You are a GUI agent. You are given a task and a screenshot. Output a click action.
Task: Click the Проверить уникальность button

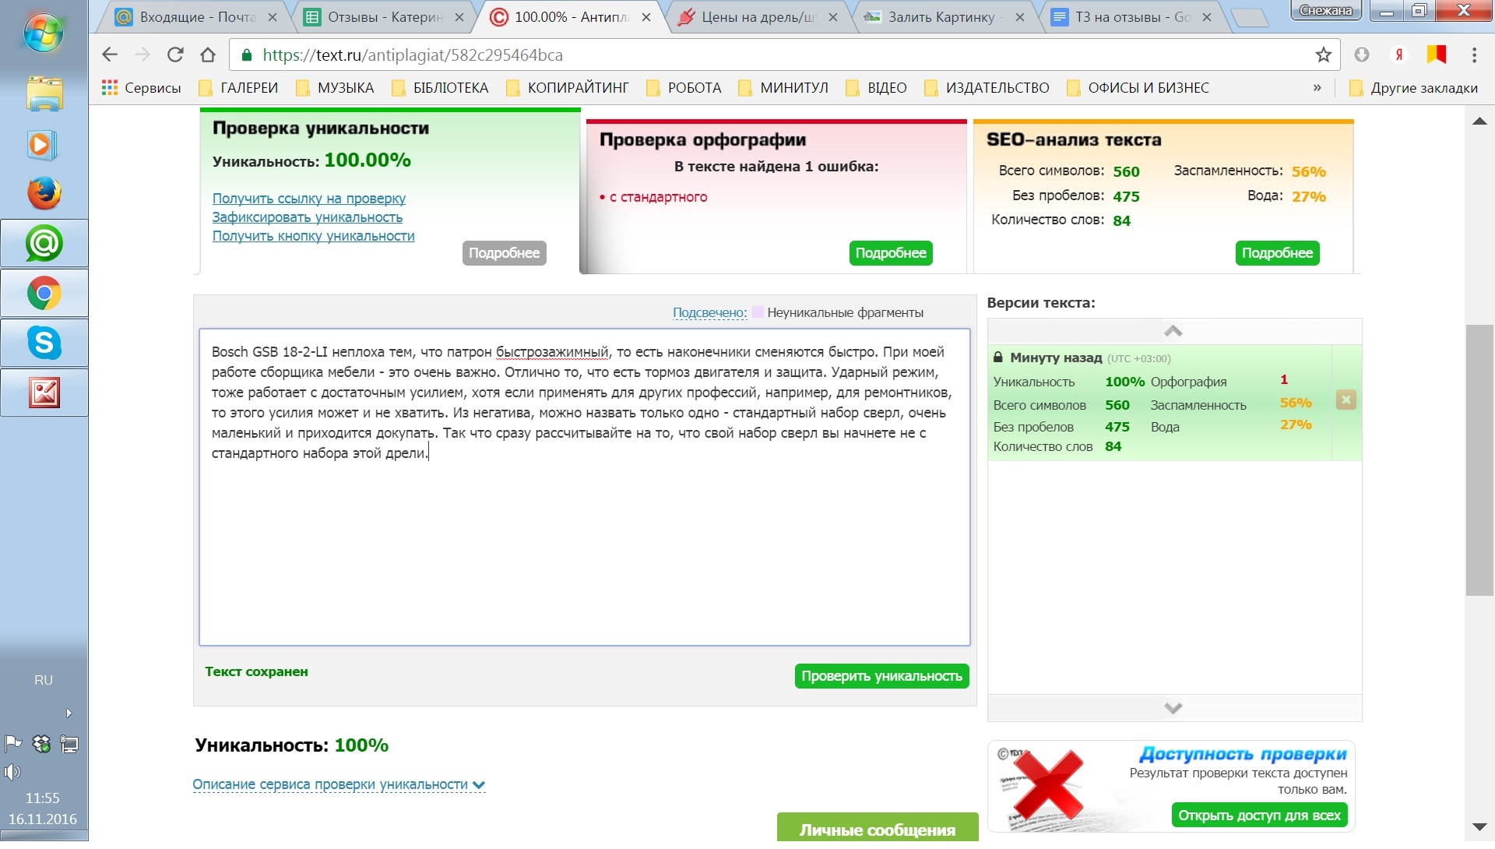(881, 676)
